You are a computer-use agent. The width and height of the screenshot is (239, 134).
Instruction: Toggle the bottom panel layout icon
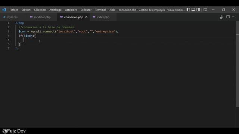click(x=193, y=10)
